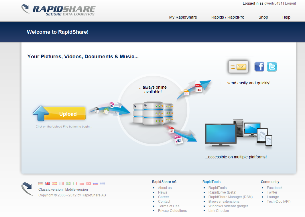Switch language using the Polish flag
The height and width of the screenshot is (217, 305).
[82, 183]
